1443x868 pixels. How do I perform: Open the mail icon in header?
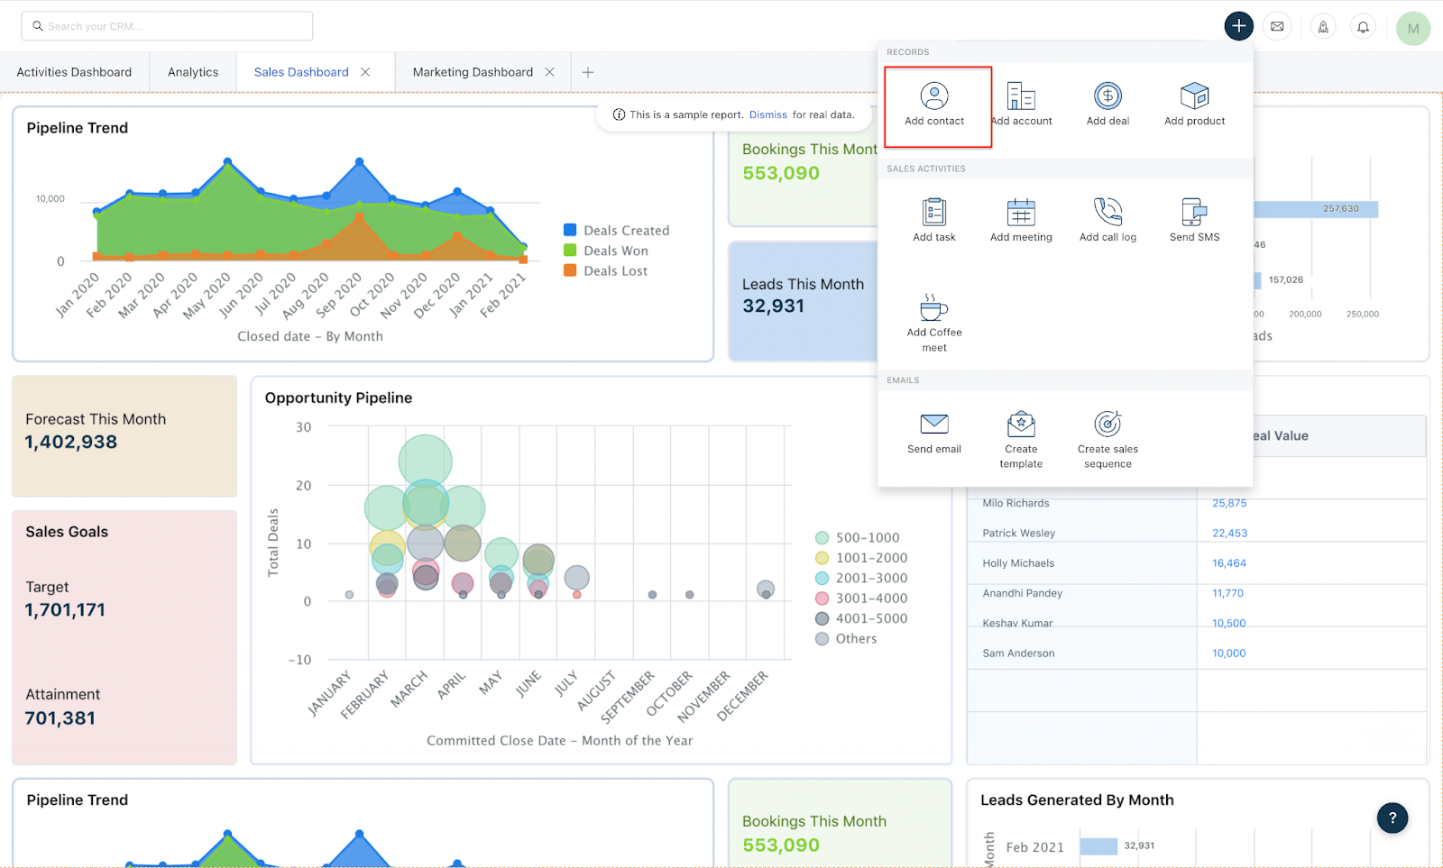coord(1277,26)
